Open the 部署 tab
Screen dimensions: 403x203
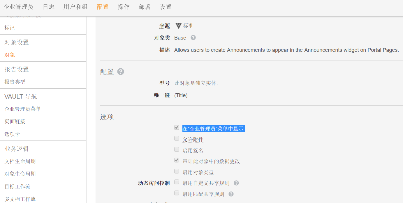[x=145, y=7]
